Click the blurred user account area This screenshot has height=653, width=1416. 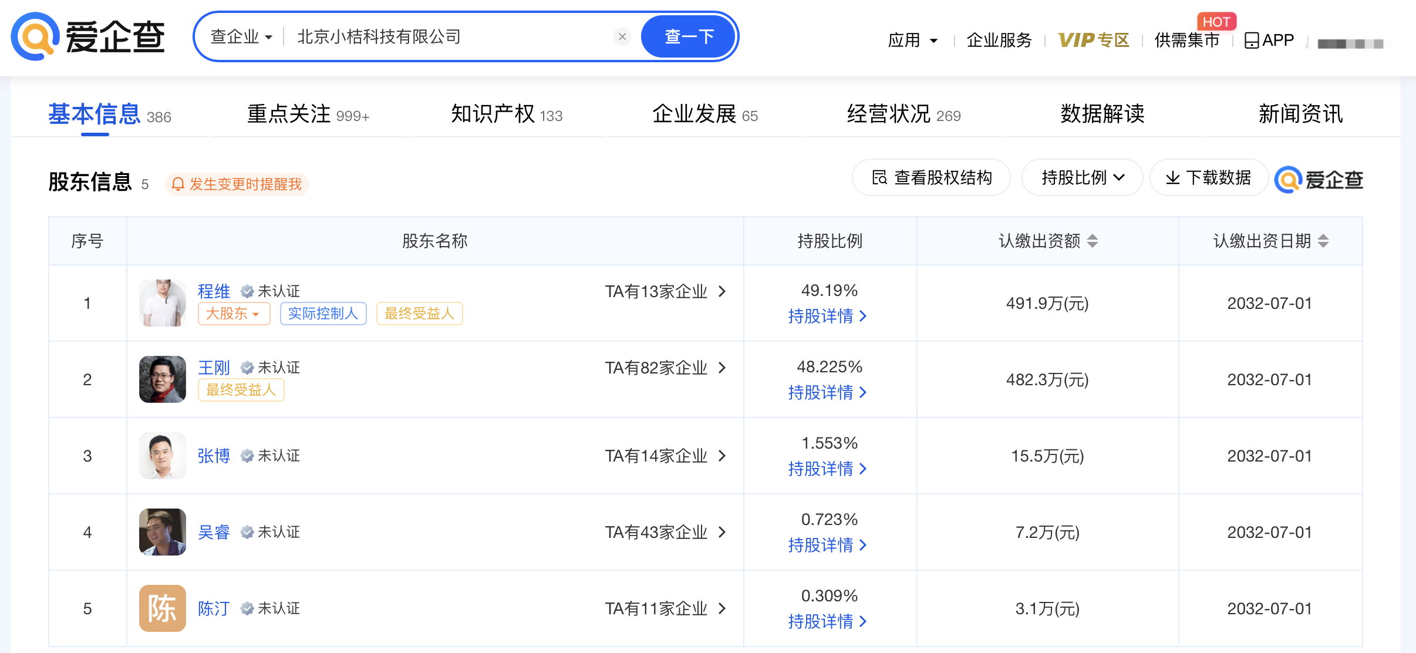click(1350, 43)
